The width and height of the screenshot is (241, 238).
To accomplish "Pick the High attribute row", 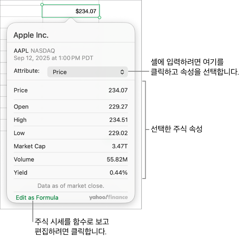I will 71,120.
